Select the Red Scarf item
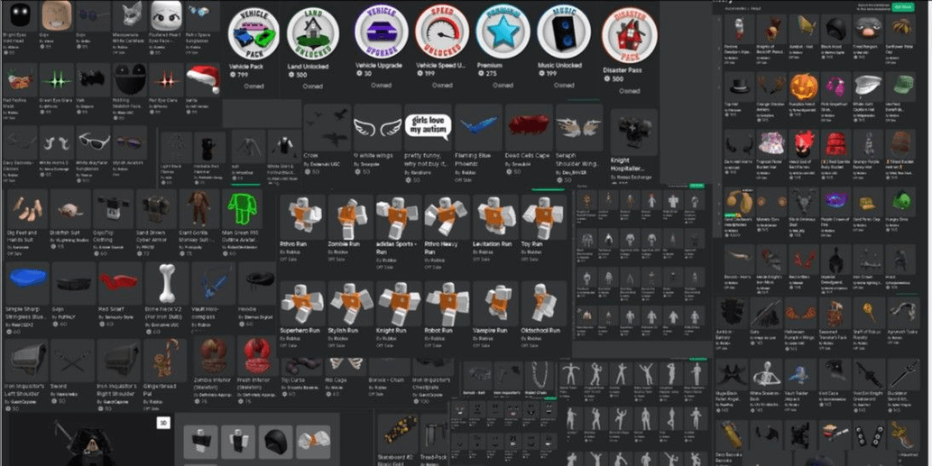Screen dimensions: 932x466 click(x=120, y=283)
